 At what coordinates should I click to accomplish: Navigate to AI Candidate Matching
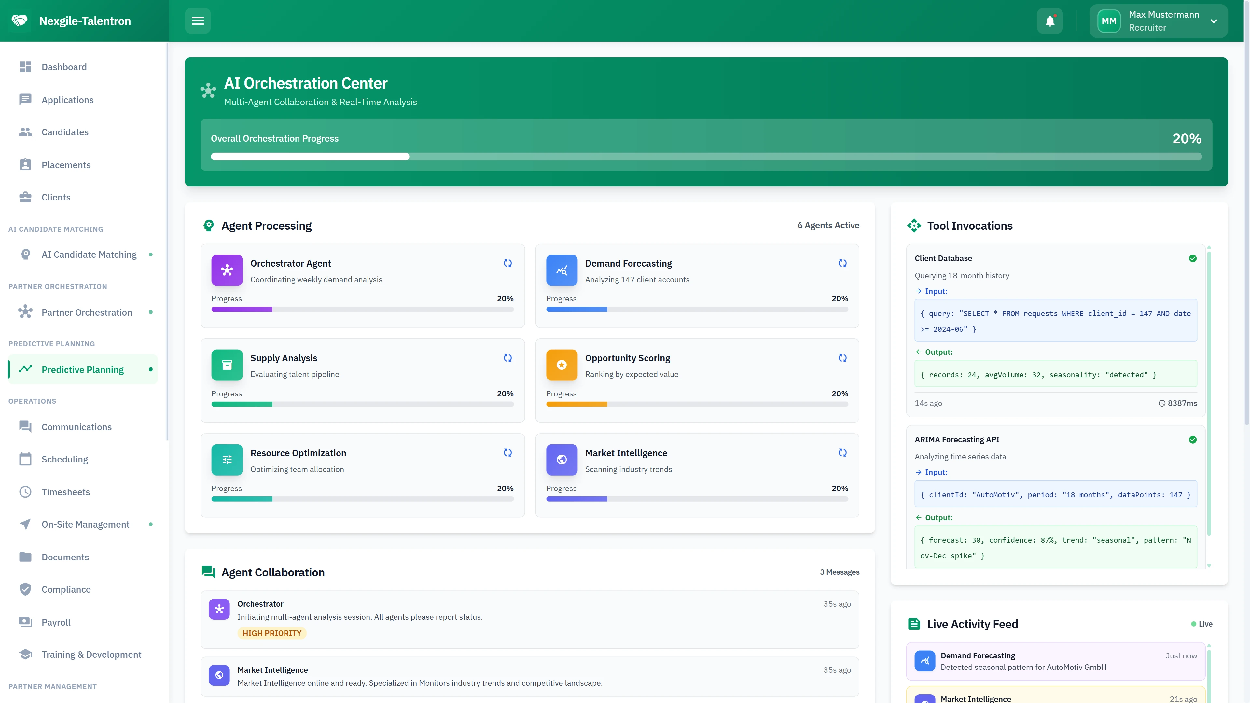(89, 254)
